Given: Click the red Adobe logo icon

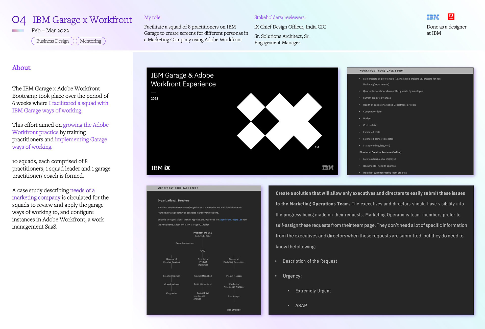Looking at the screenshot, I should pos(451,17).
